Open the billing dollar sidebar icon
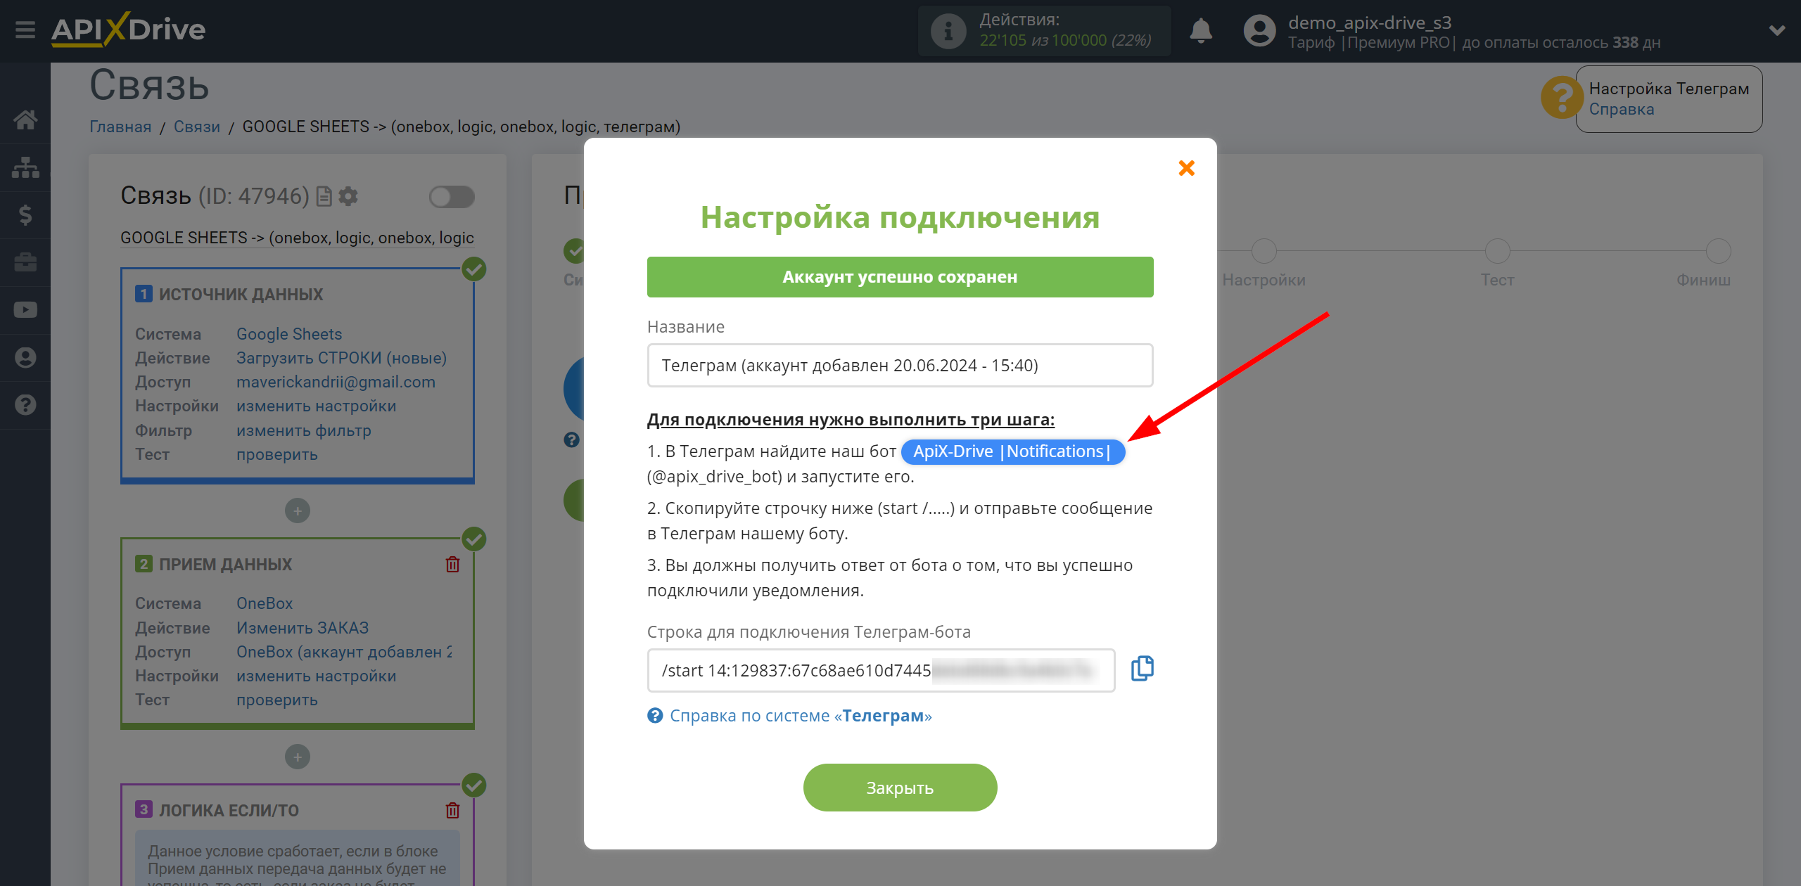 point(25,214)
